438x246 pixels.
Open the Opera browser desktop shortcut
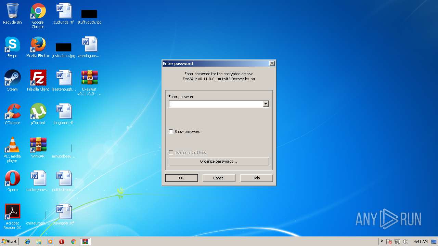[12, 181]
